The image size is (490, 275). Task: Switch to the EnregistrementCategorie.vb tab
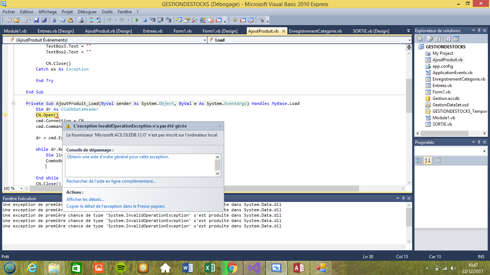(315, 31)
